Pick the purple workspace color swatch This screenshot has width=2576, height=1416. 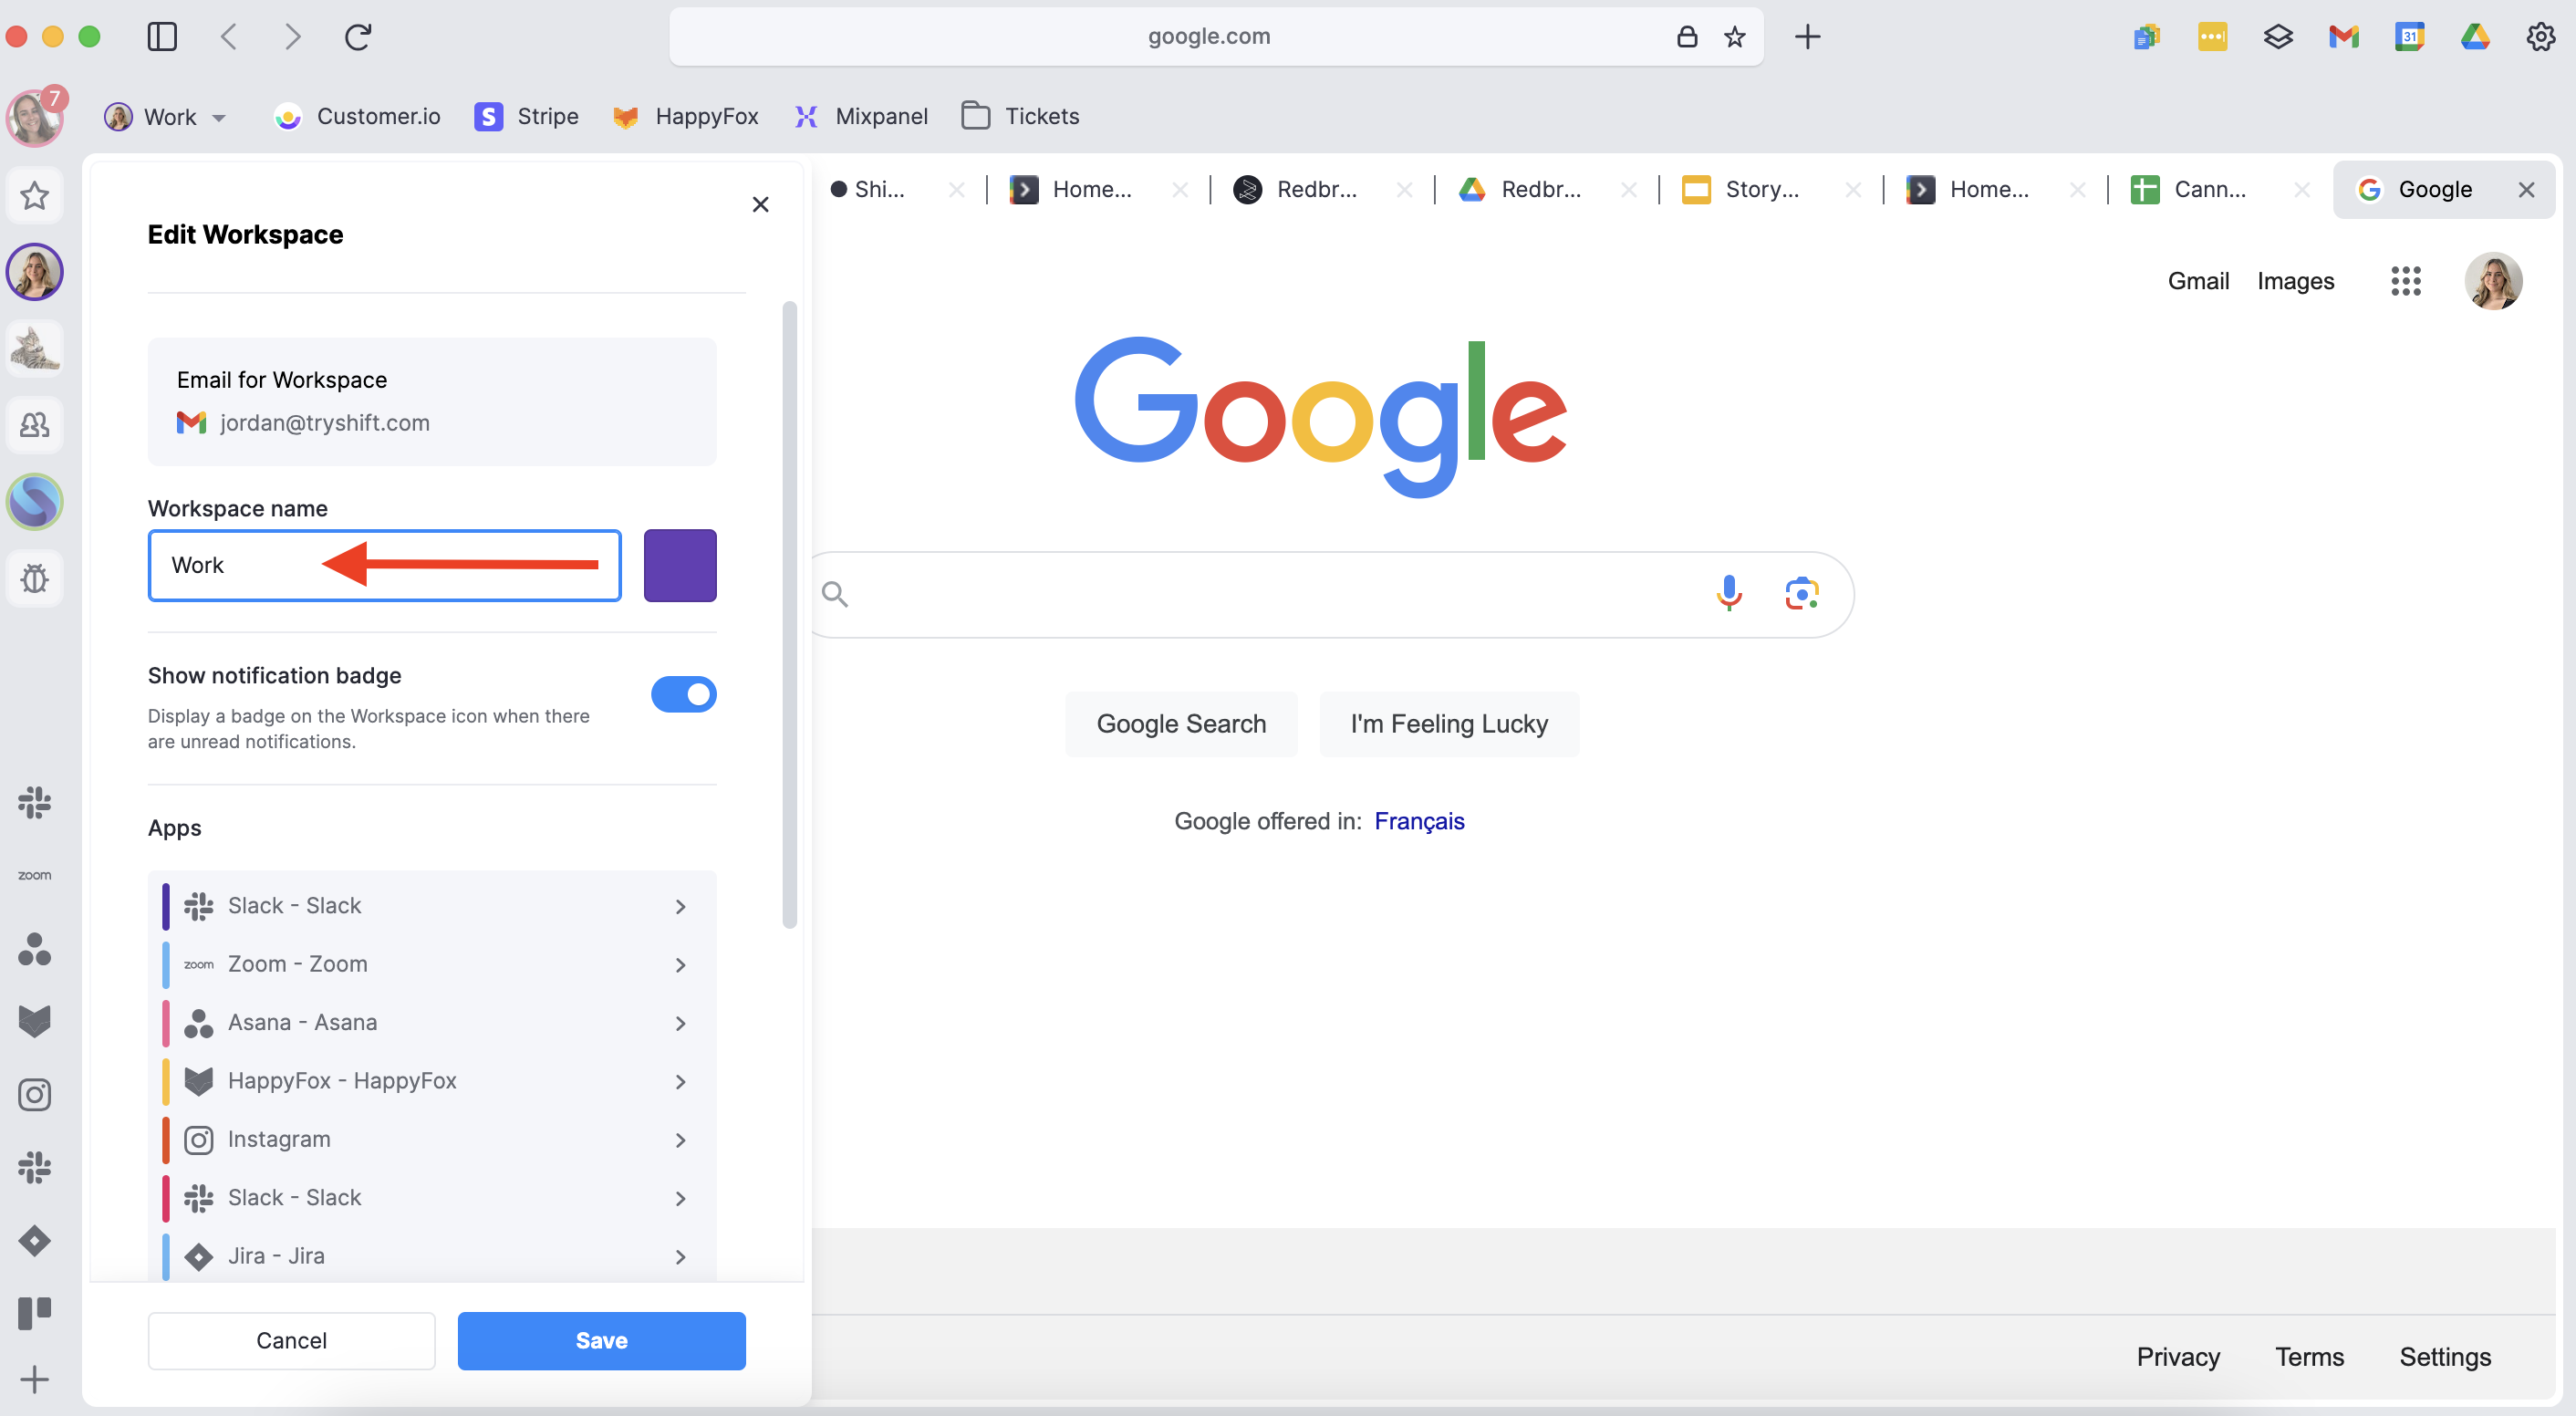(x=680, y=565)
